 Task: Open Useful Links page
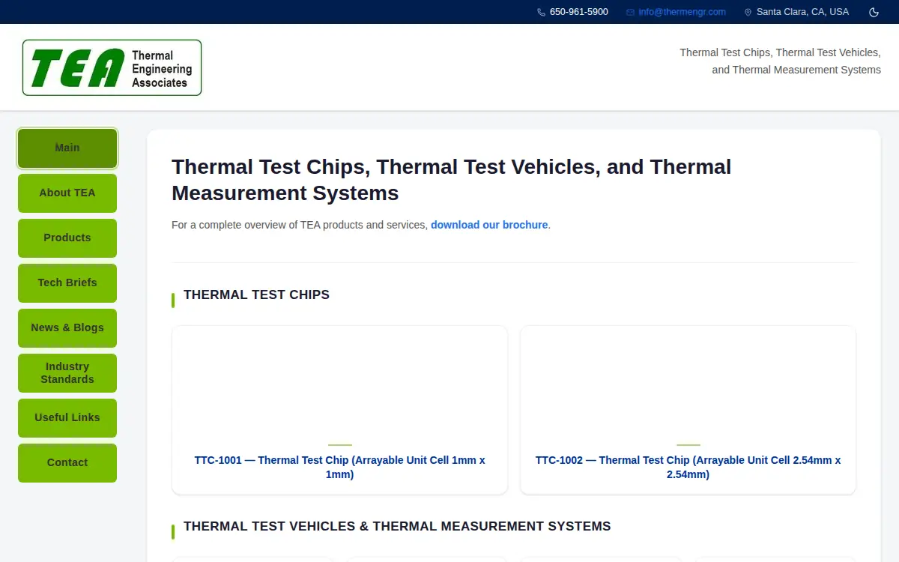[x=67, y=418]
